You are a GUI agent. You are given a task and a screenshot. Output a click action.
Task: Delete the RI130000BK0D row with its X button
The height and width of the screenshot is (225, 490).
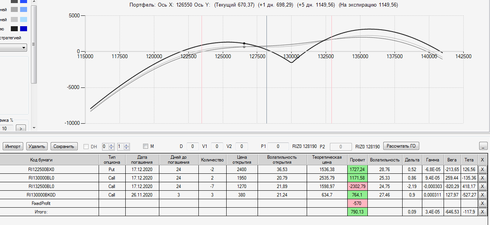pos(482,195)
